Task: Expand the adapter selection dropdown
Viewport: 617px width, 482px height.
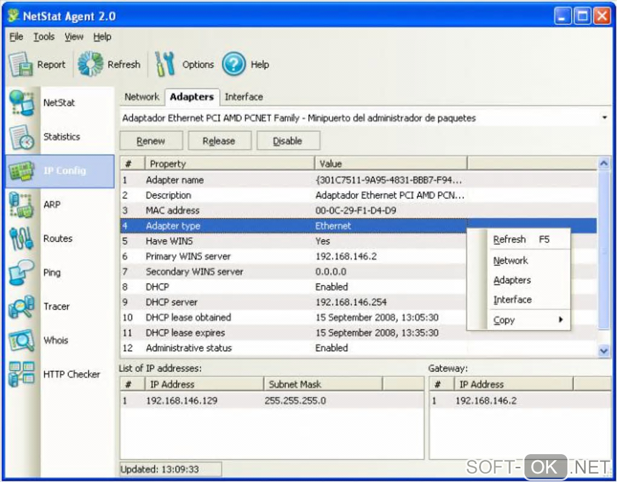Action: tap(604, 118)
